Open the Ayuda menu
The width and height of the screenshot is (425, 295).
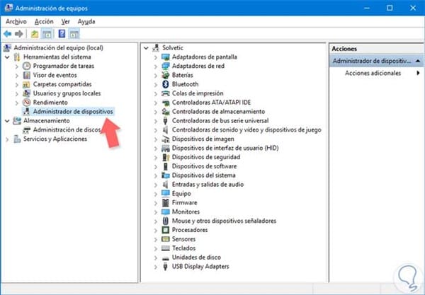click(x=86, y=22)
